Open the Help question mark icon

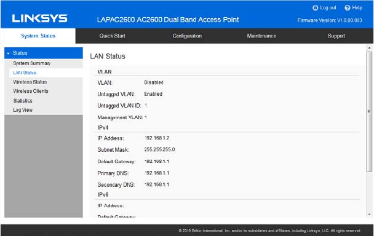348,8
